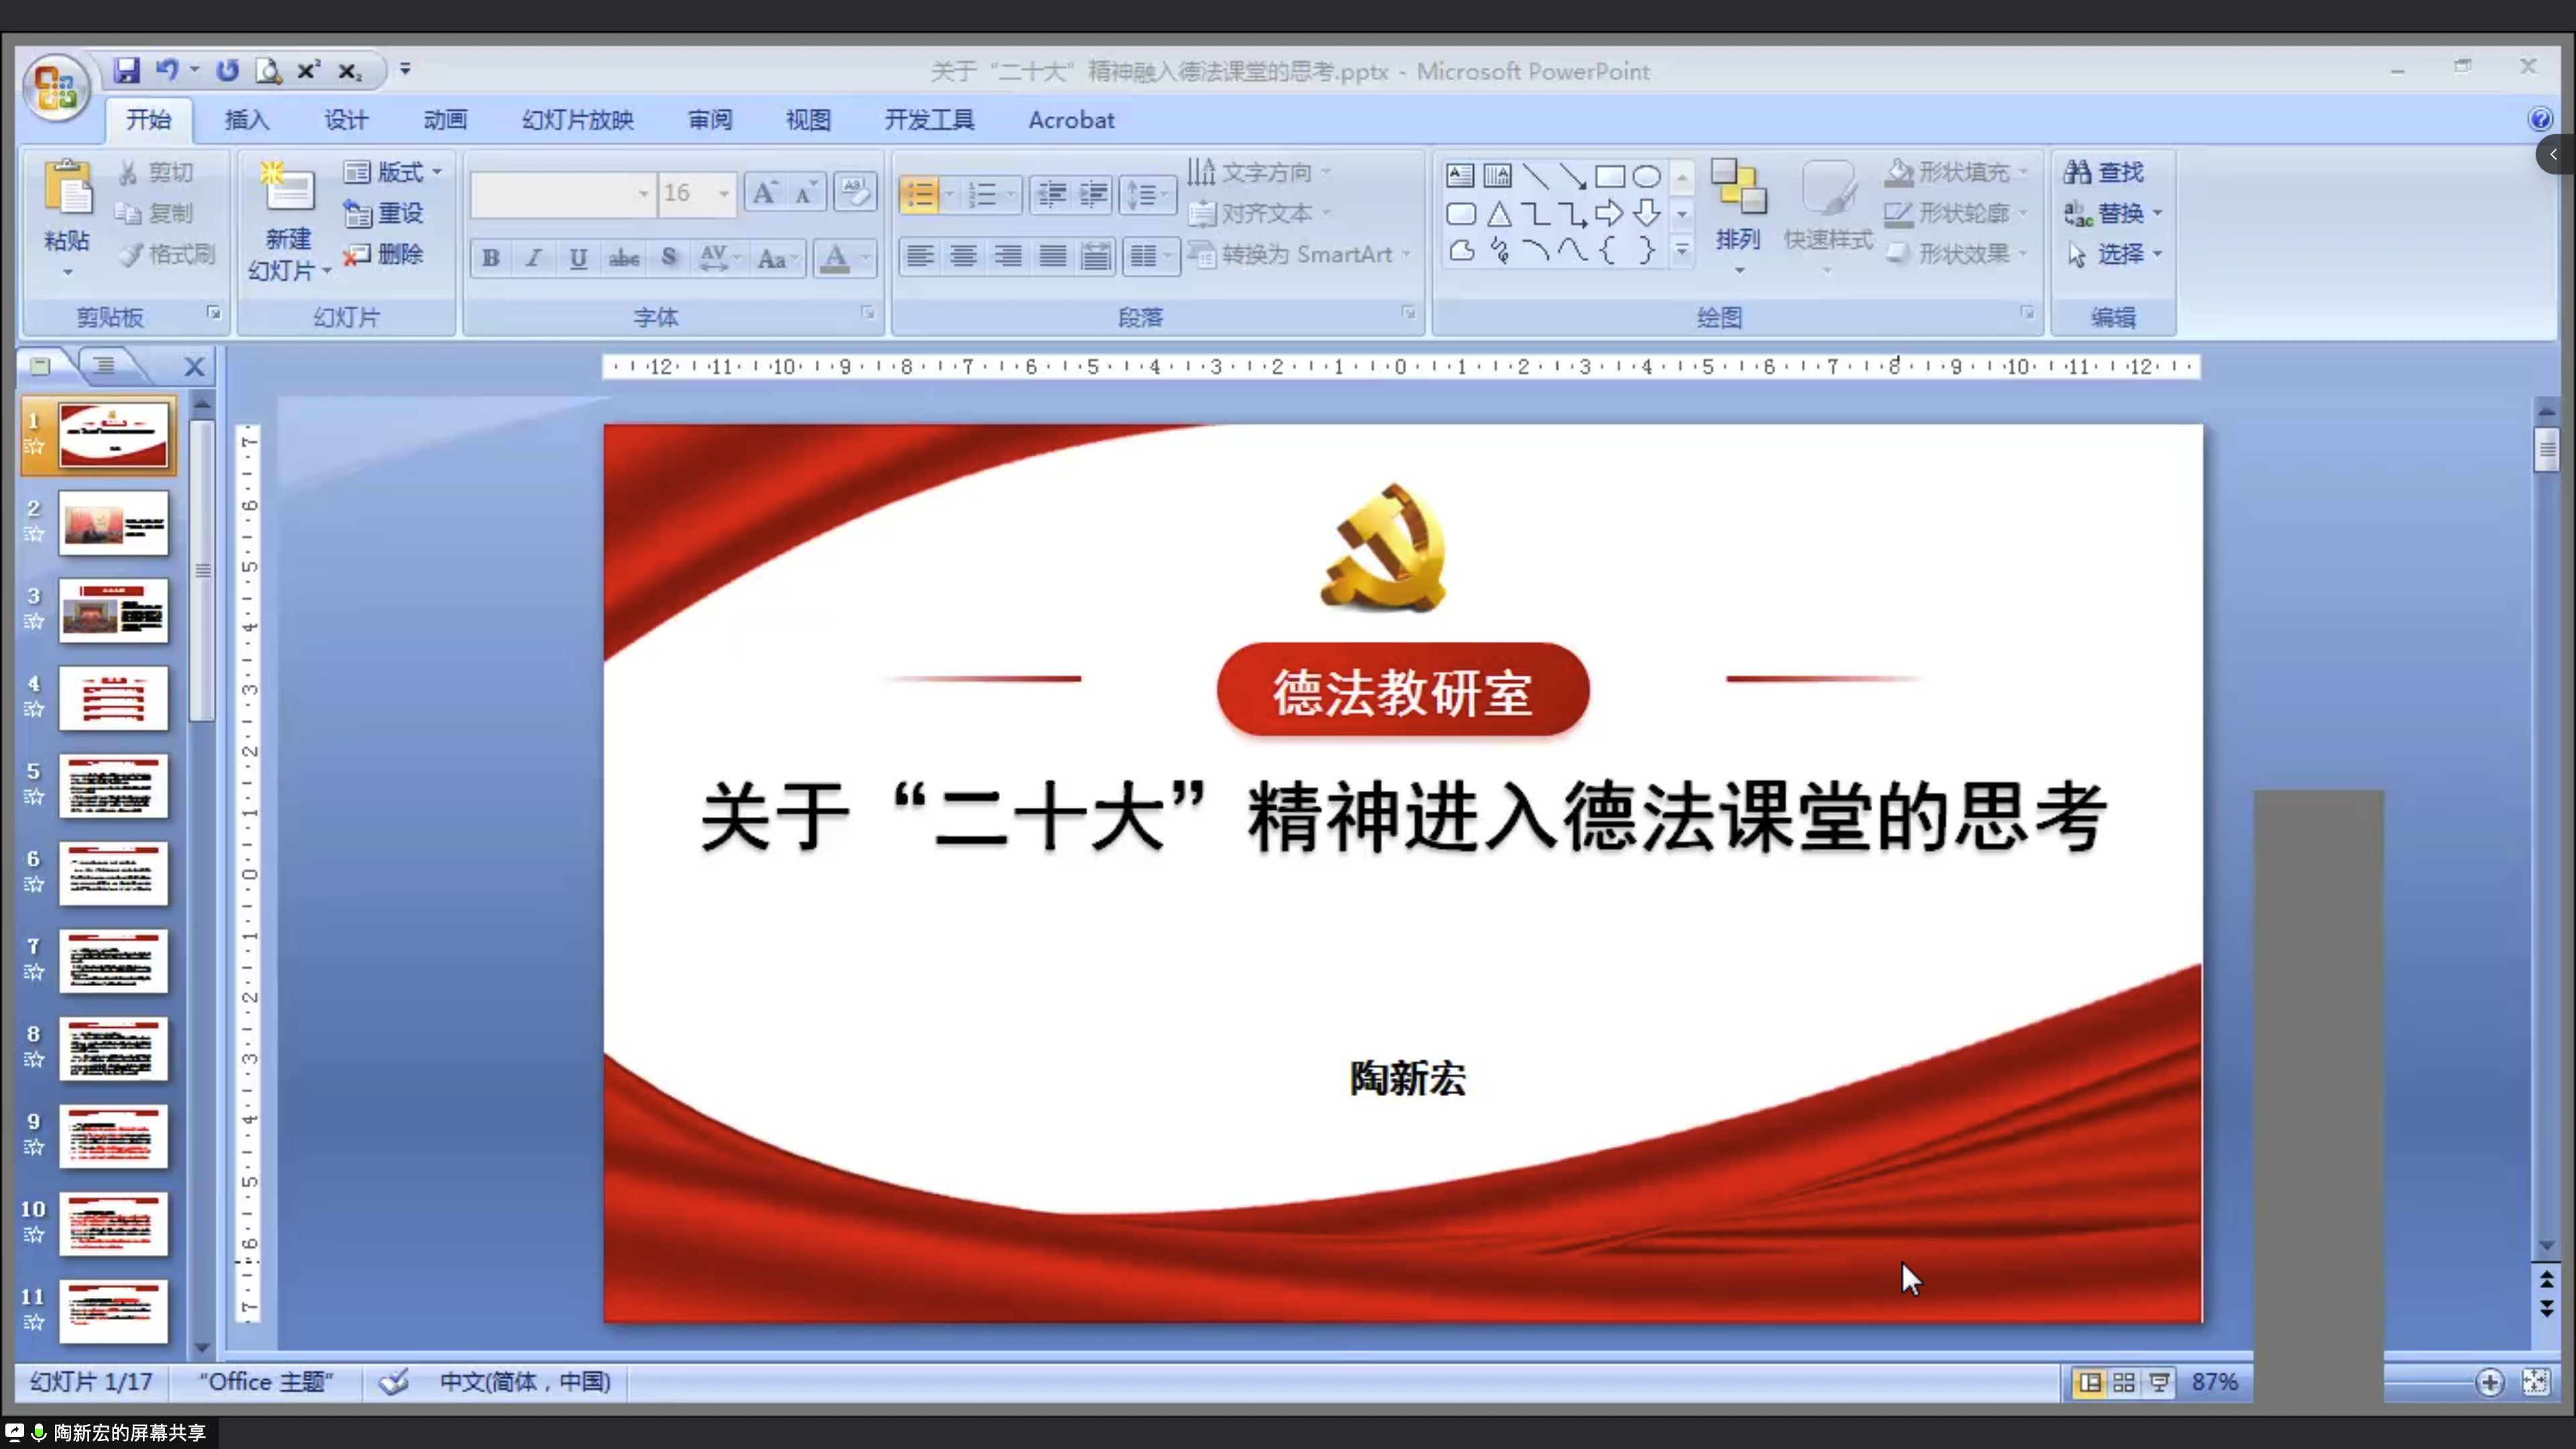The width and height of the screenshot is (2576, 1449).
Task: Open the Insert (插入) ribbon tab
Action: (246, 120)
